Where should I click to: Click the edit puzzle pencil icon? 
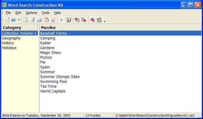32,20
